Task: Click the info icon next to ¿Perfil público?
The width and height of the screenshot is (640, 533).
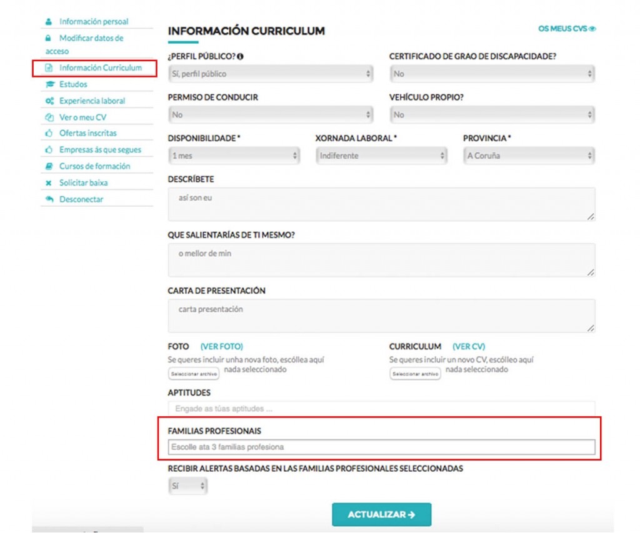Action: point(240,57)
